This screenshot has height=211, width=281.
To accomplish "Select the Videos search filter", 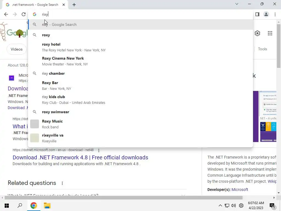I will (x=16, y=49).
